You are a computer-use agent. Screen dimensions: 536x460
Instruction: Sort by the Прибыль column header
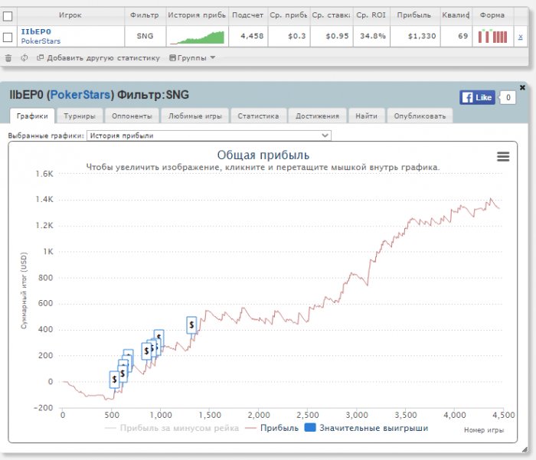coord(414,15)
